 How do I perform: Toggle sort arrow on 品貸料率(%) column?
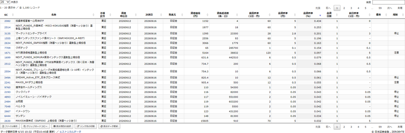coord(320,15)
